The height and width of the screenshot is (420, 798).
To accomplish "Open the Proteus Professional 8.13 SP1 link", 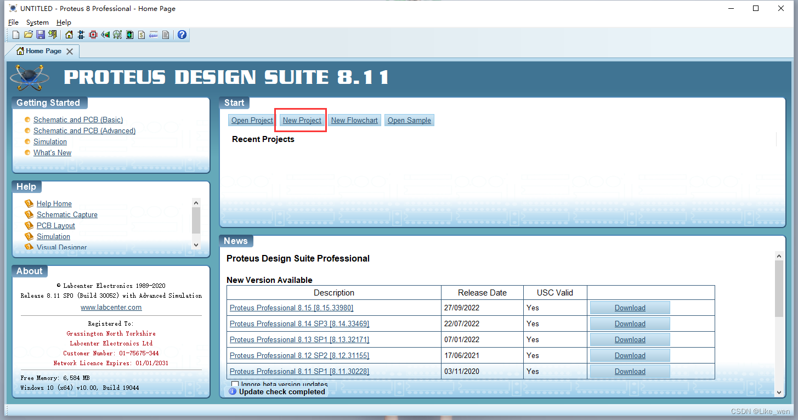I will coord(299,339).
